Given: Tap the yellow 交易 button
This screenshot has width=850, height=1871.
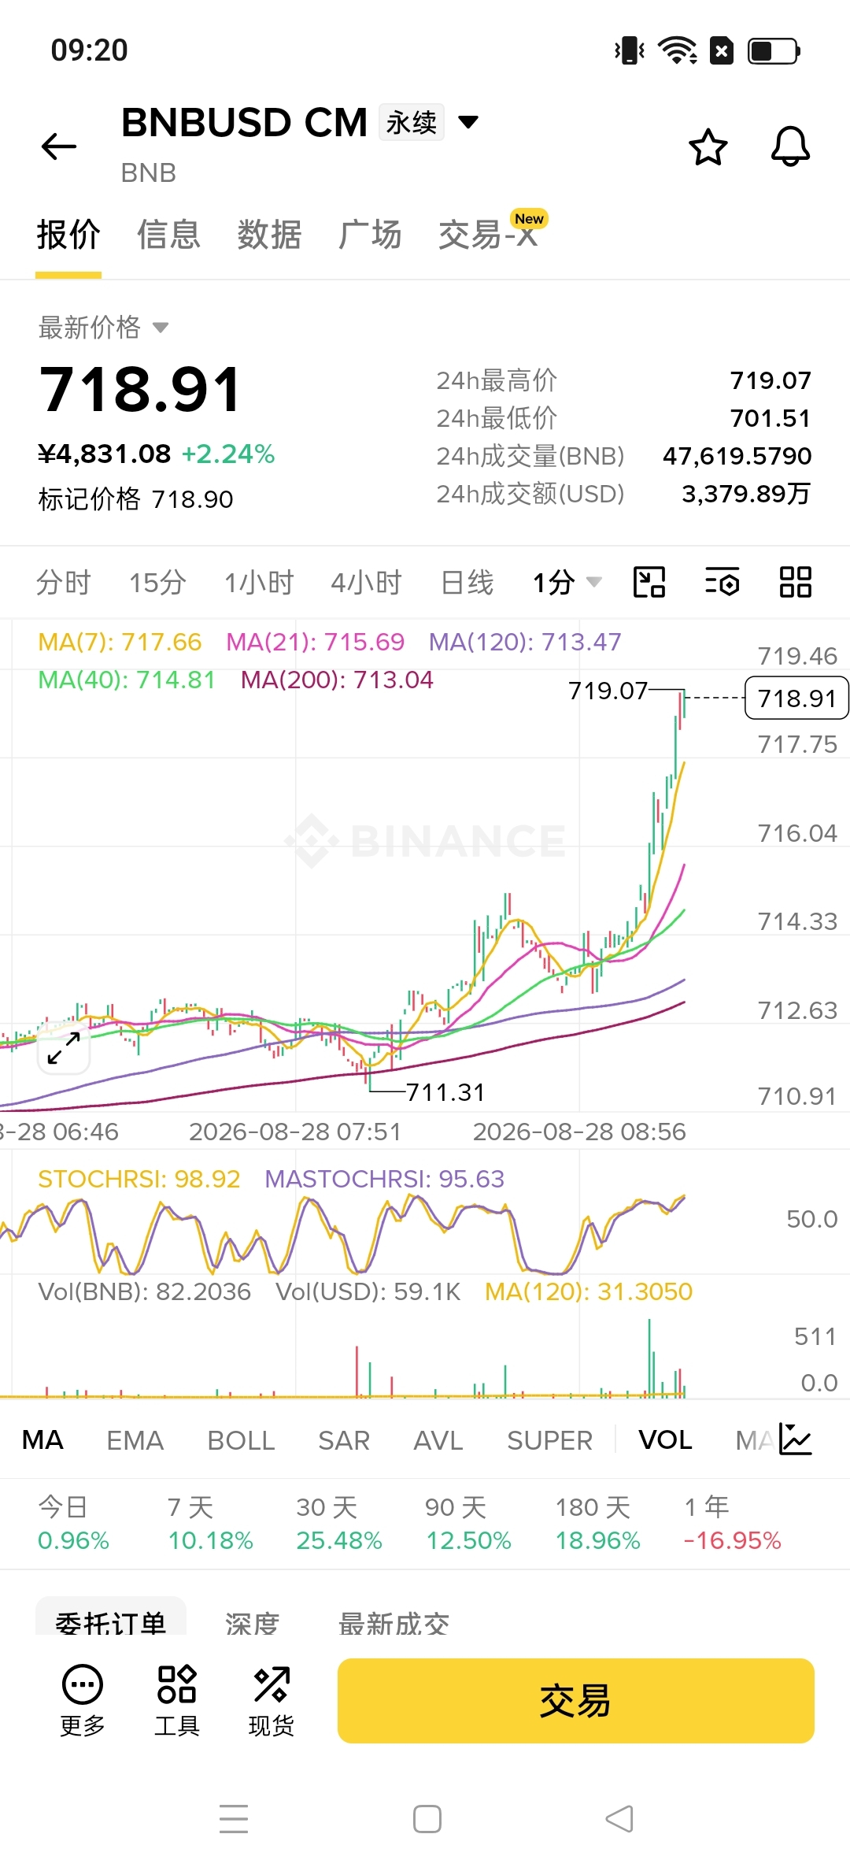Looking at the screenshot, I should (x=576, y=1701).
